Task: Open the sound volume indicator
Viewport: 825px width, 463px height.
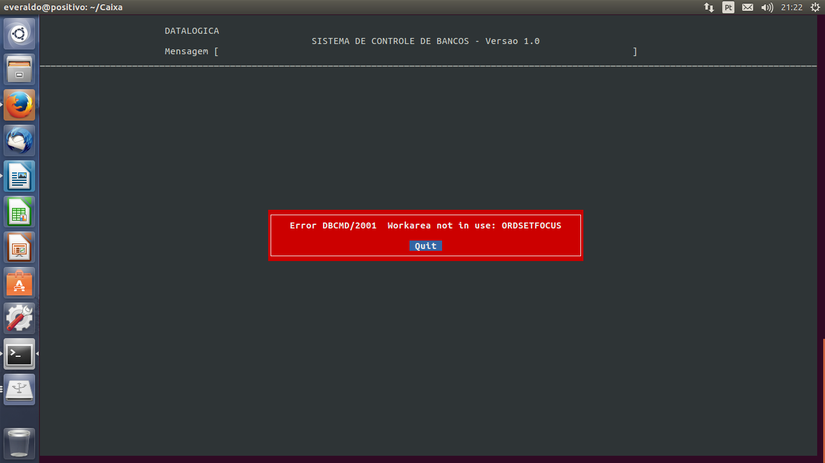Action: (767, 7)
